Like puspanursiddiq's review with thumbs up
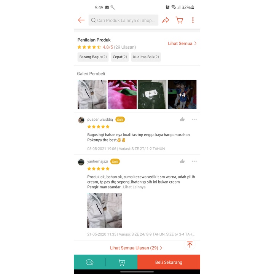This screenshot has width=274, height=274. [182, 119]
